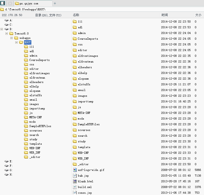Select elhelp in the file list
Viewport: 204px width, 195px height.
pyautogui.click(x=83, y=73)
